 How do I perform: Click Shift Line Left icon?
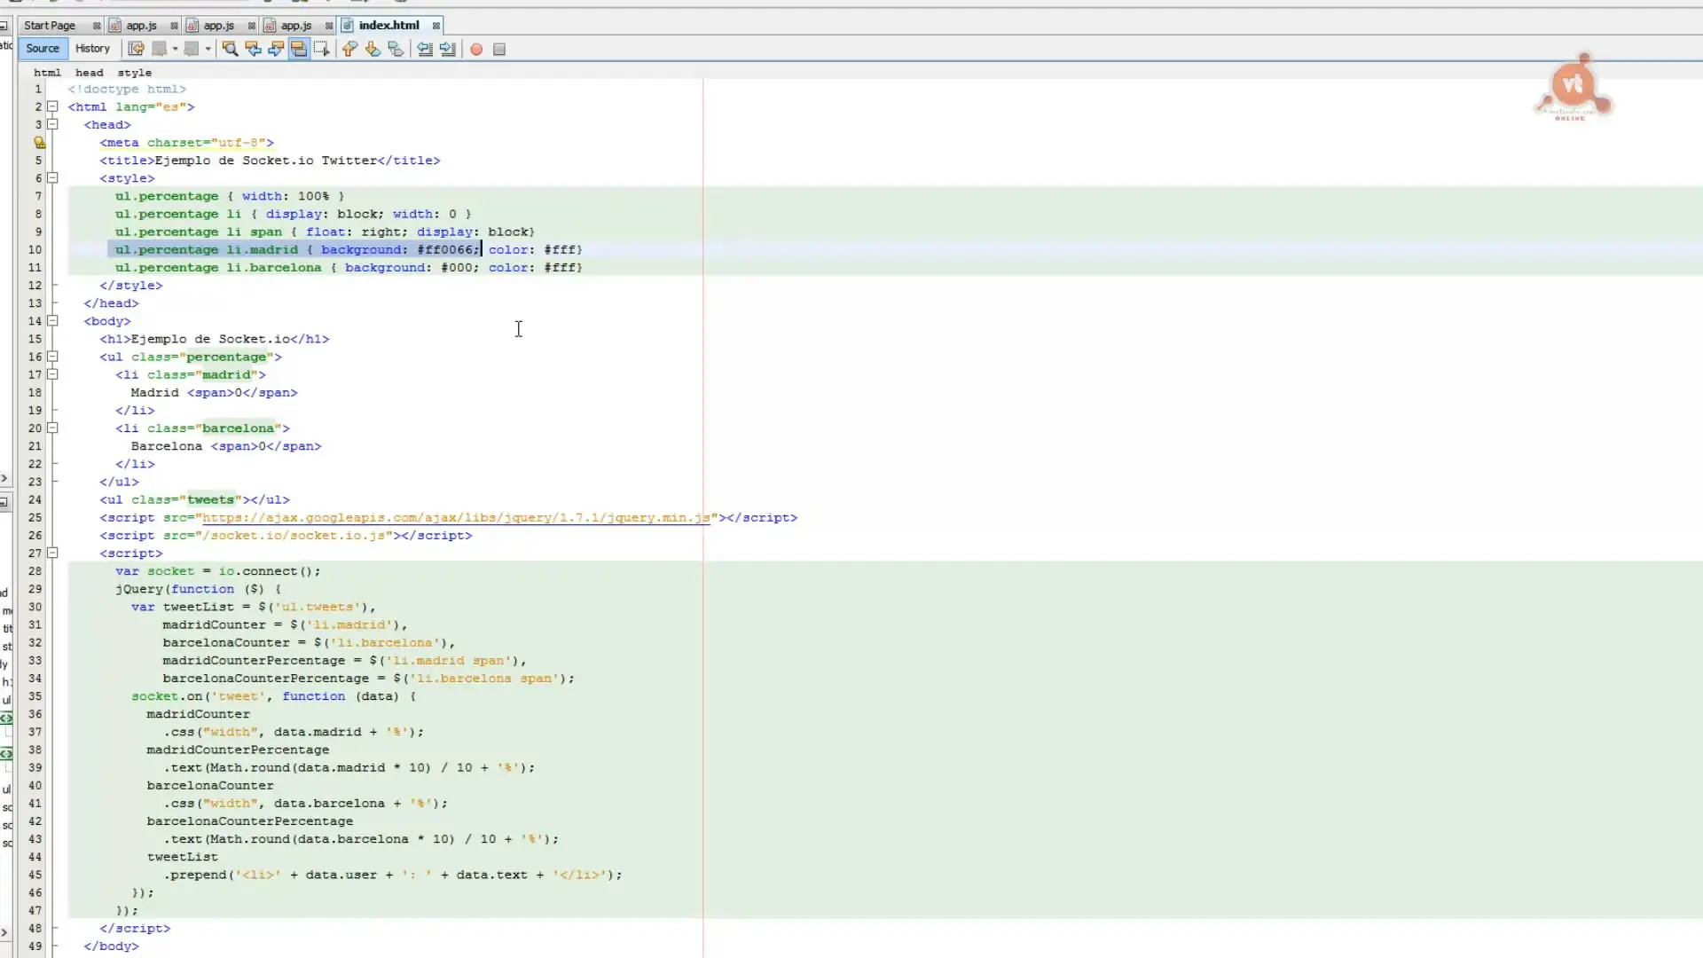(425, 49)
